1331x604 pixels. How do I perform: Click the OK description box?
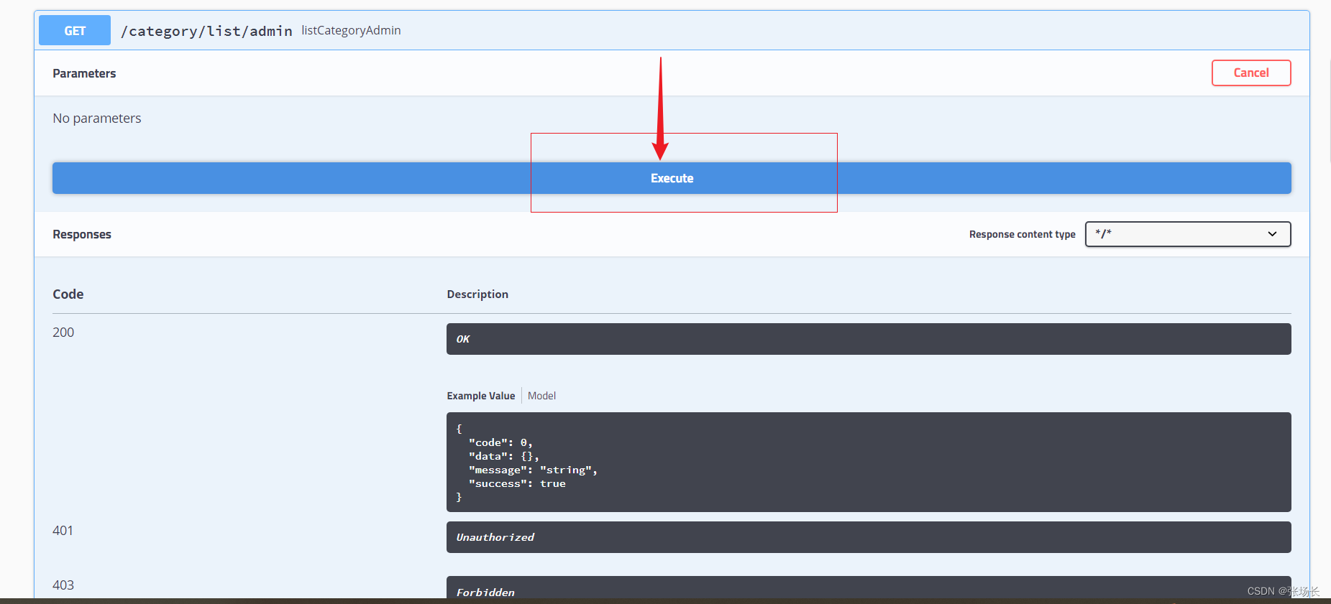[869, 339]
